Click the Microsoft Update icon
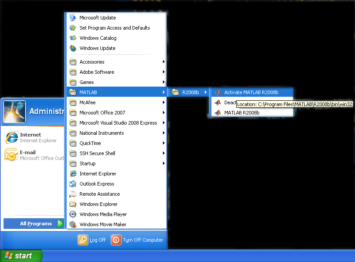Viewport: 355px width, 262px height. 73,18
